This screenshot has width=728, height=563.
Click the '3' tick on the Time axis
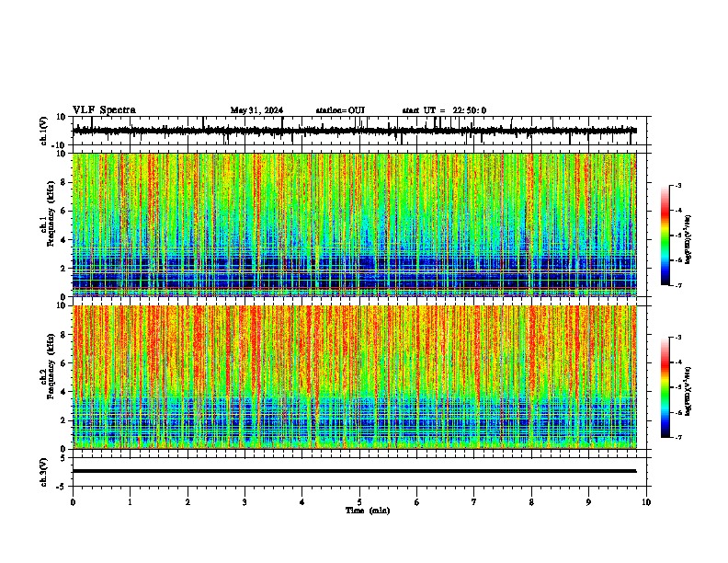(245, 502)
